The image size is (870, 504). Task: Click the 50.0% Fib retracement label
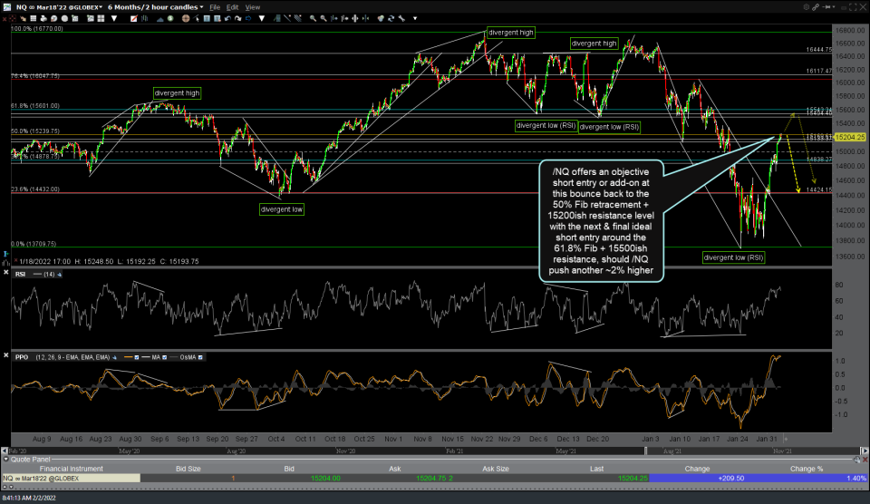coord(35,131)
